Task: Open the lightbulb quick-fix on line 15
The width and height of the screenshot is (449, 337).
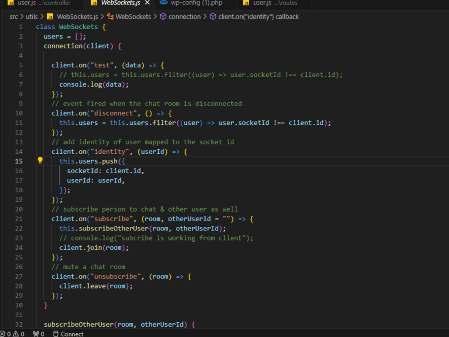Action: coord(40,160)
